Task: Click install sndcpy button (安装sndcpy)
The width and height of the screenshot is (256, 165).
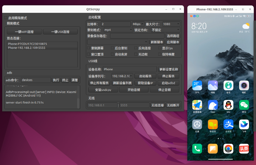Action: pyautogui.click(x=103, y=90)
